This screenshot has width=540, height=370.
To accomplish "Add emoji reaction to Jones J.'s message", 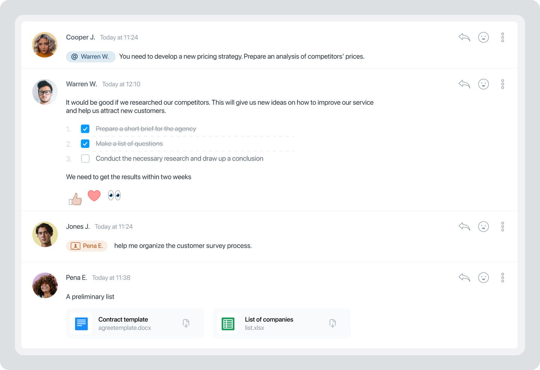I will pos(483,227).
